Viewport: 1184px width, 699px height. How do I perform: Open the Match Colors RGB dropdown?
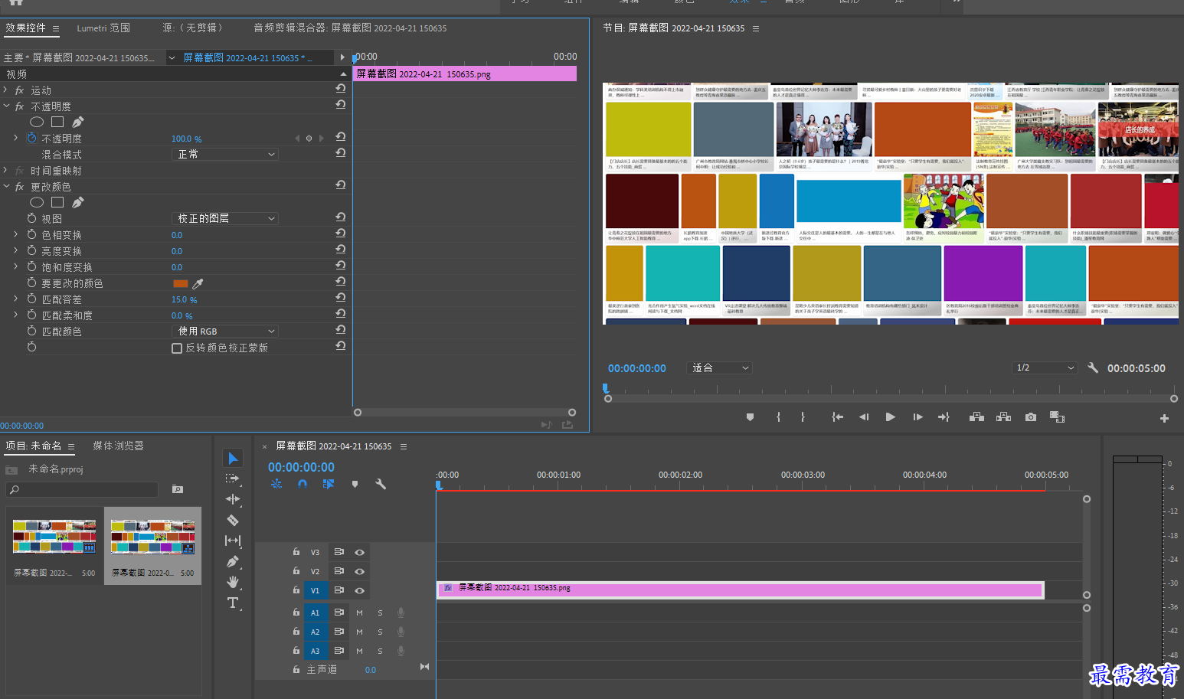tap(225, 332)
